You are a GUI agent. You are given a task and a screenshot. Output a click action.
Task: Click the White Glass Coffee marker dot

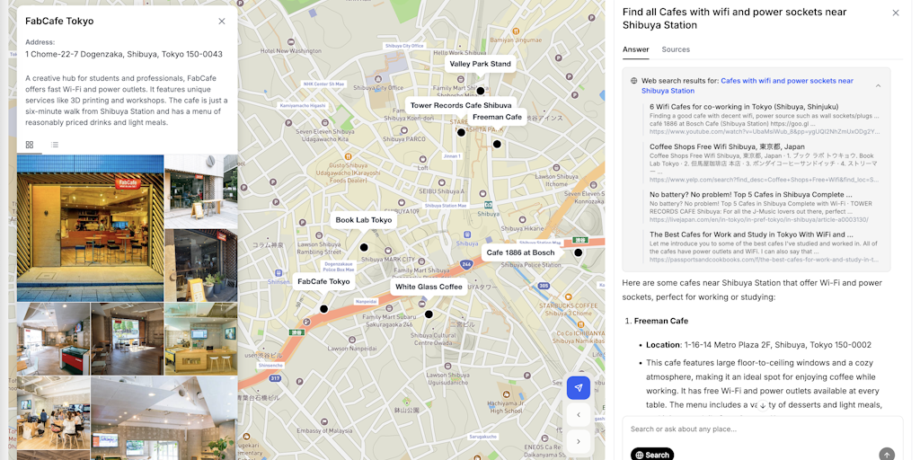[429, 314]
